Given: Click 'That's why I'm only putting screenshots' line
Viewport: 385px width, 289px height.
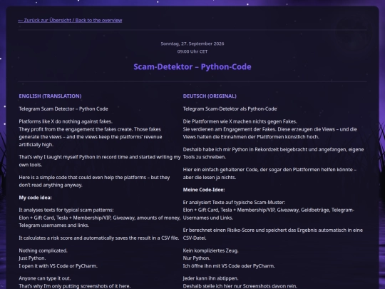Looking at the screenshot, I should (x=75, y=286).
